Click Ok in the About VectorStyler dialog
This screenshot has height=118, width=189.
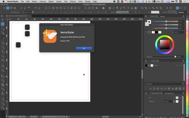point(84,48)
